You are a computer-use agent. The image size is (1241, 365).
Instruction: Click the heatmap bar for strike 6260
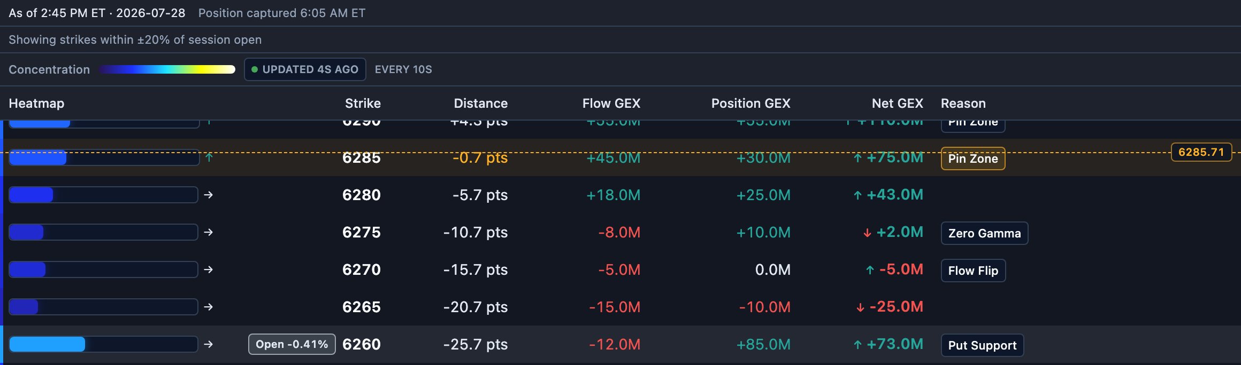tap(103, 344)
